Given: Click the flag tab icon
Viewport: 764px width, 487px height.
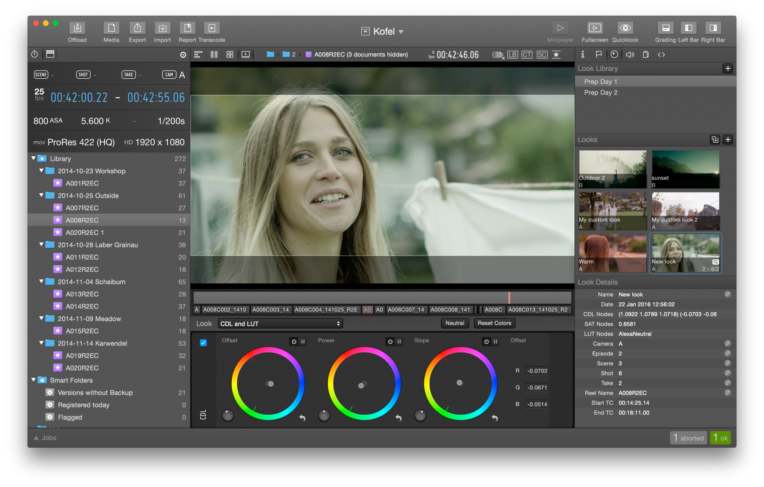Looking at the screenshot, I should [599, 55].
